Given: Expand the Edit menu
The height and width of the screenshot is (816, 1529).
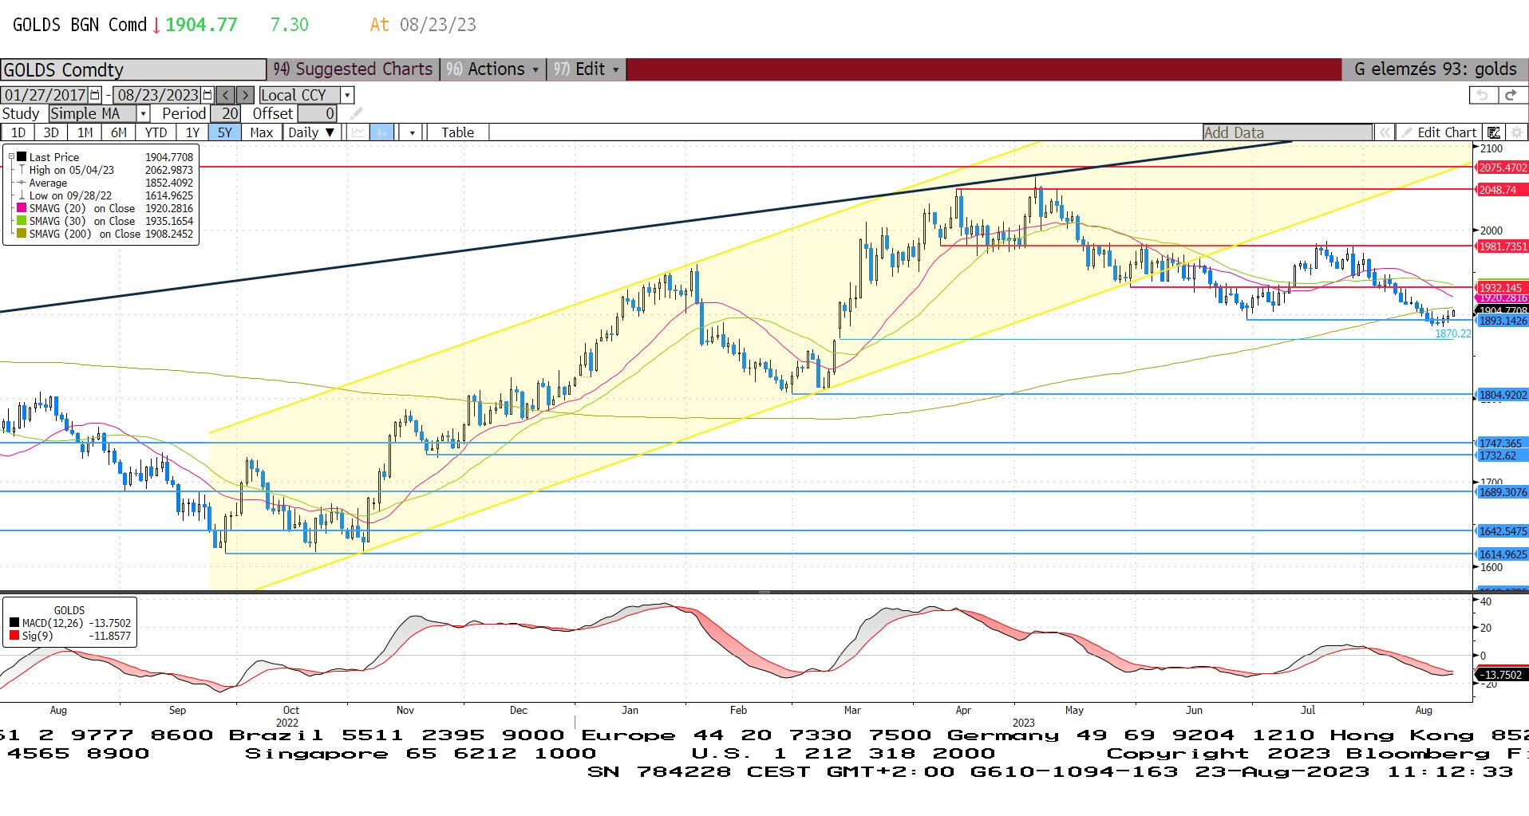Looking at the screenshot, I should (587, 69).
